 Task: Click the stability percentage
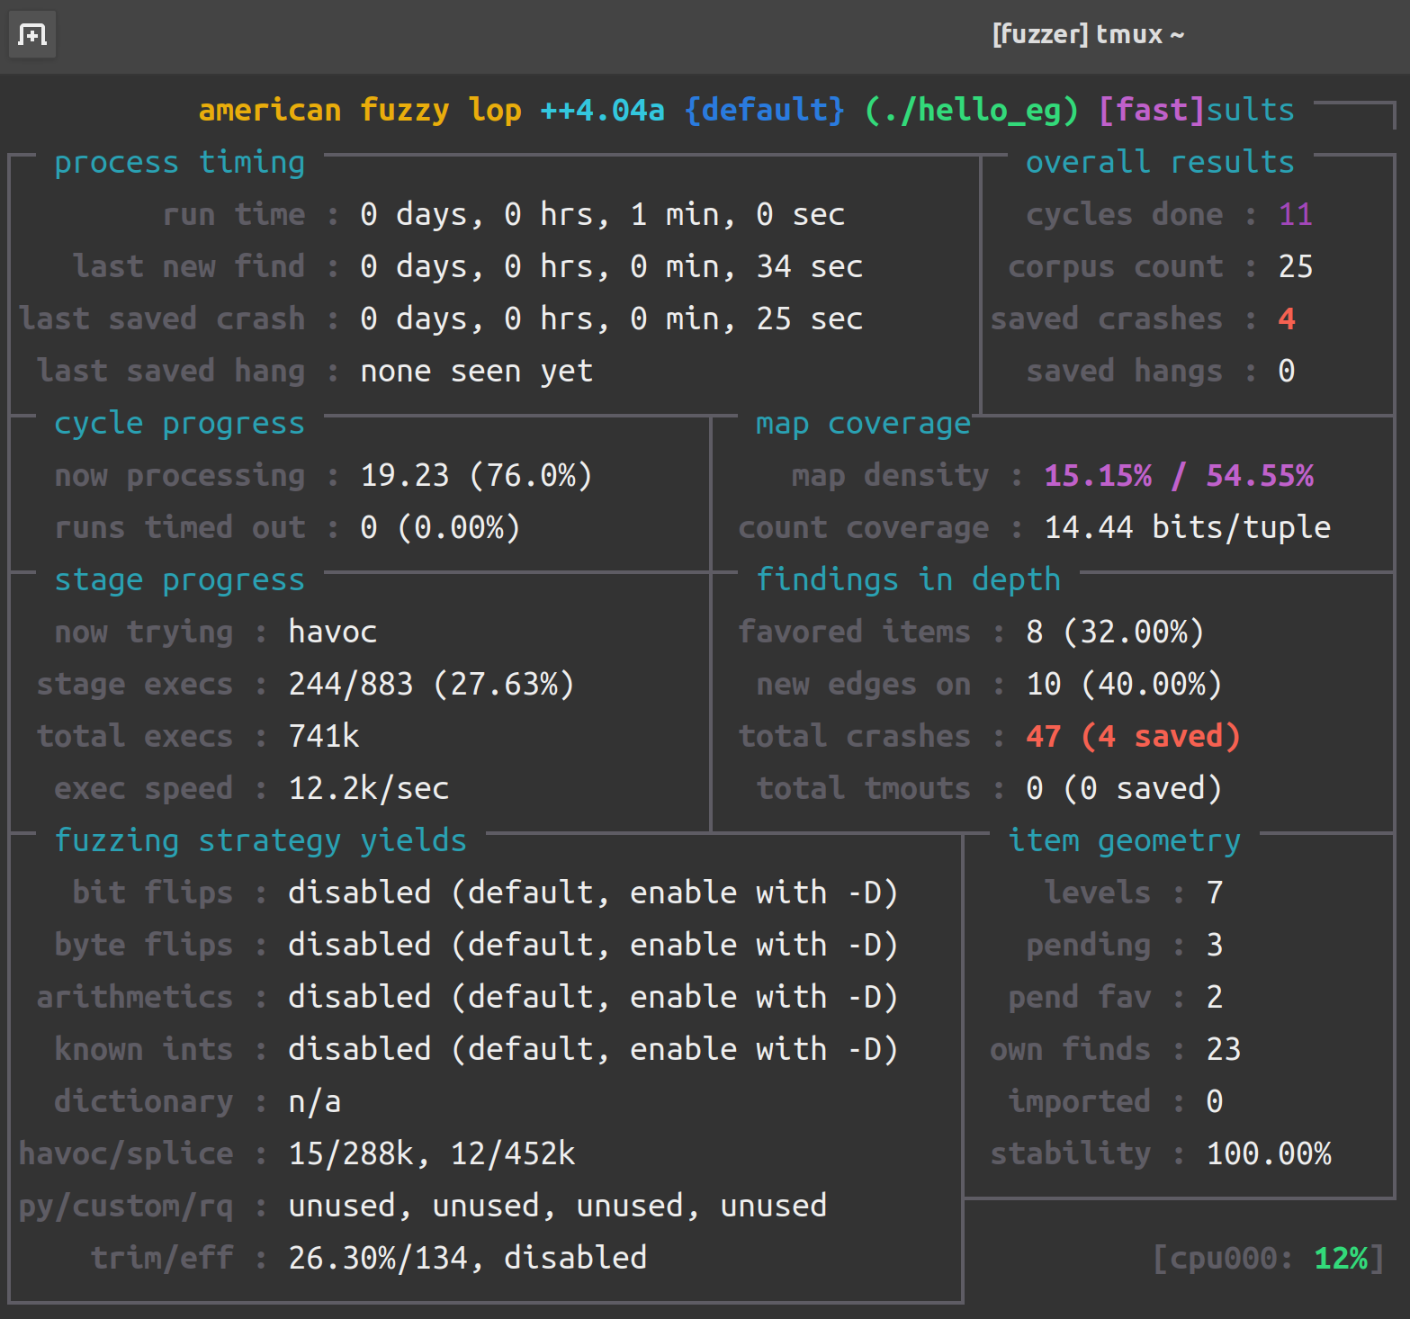pyautogui.click(x=1269, y=1153)
